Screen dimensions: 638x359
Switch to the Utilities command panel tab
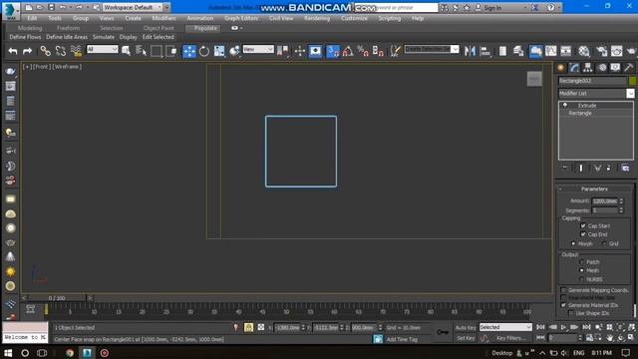pyautogui.click(x=629, y=68)
